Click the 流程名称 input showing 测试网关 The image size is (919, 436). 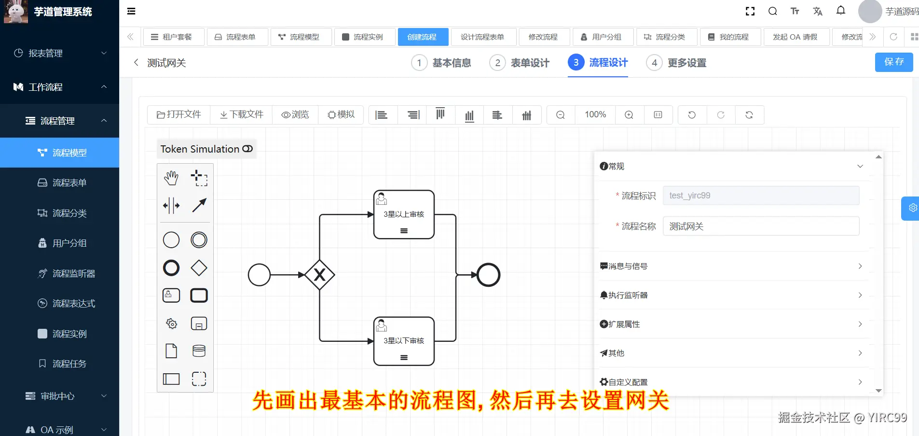pos(761,226)
